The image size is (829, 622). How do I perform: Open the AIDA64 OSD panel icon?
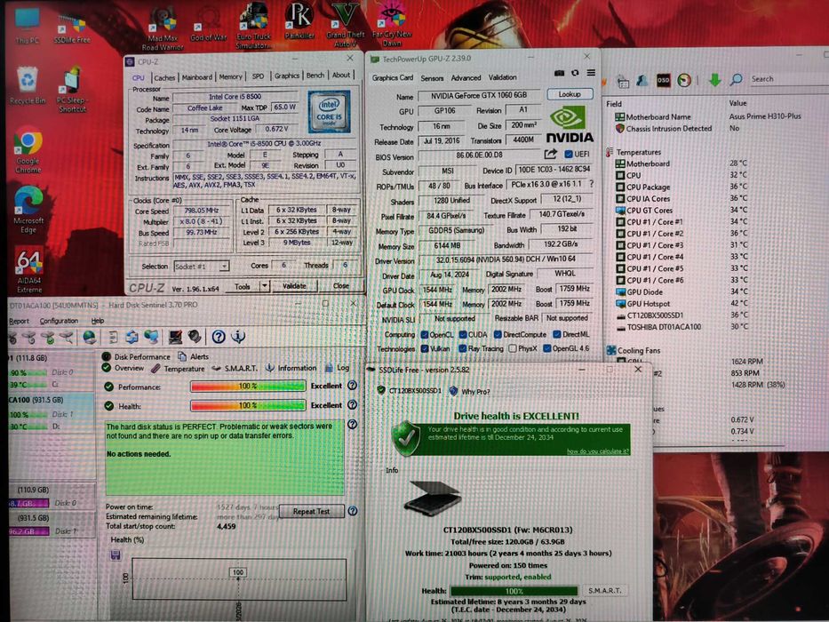click(x=663, y=80)
